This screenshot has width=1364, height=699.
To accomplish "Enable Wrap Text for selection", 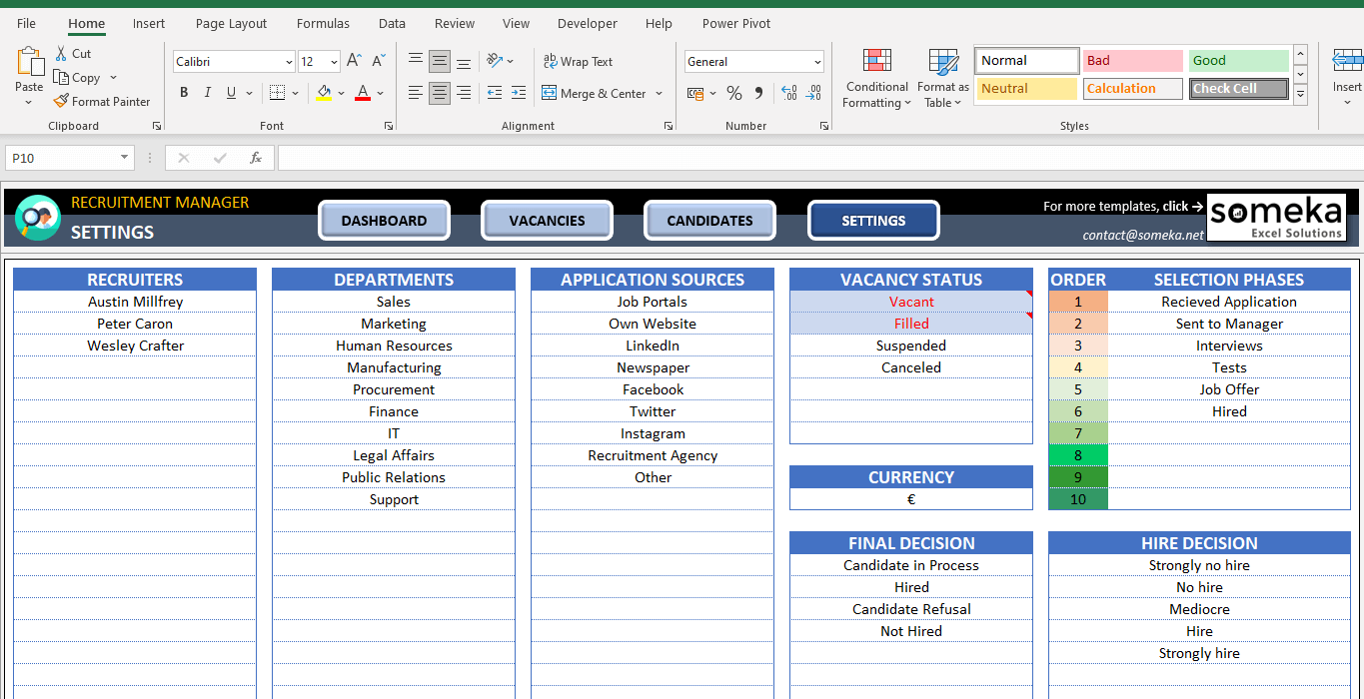I will pyautogui.click(x=579, y=61).
